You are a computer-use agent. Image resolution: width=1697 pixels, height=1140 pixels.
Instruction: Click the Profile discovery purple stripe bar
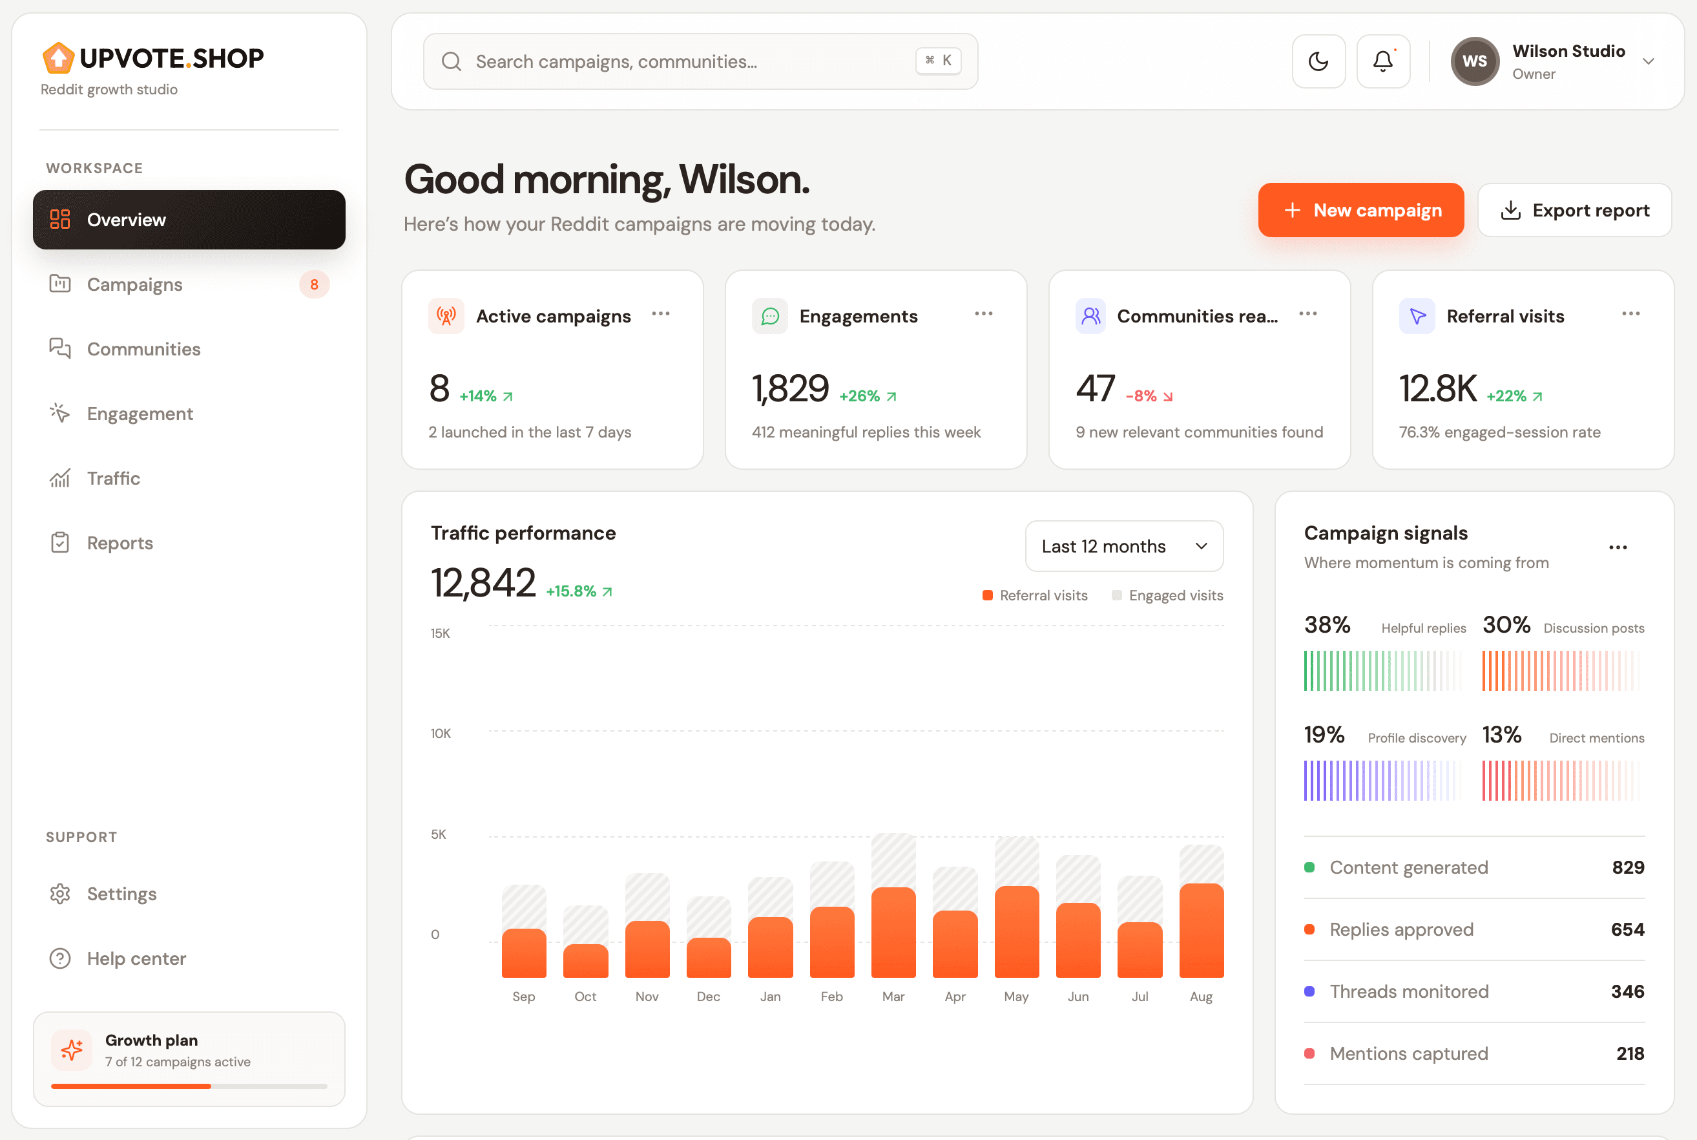[x=1384, y=780]
